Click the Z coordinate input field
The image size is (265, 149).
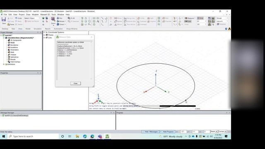pos(207,132)
